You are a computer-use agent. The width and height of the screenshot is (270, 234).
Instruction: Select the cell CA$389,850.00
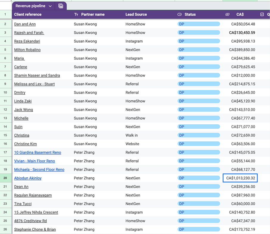(x=240, y=50)
